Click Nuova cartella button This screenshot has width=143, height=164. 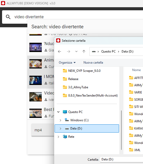[93, 63]
